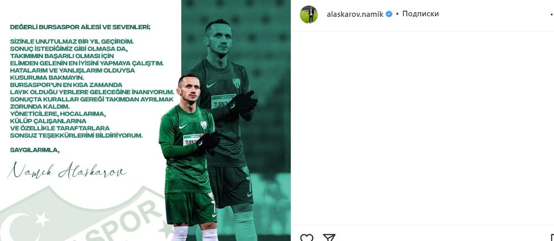Click the 'SONSUZ TEŞEKKÜRLERİMİ BİLDİRİYORUM' line
This screenshot has height=241, width=554.
(x=76, y=136)
